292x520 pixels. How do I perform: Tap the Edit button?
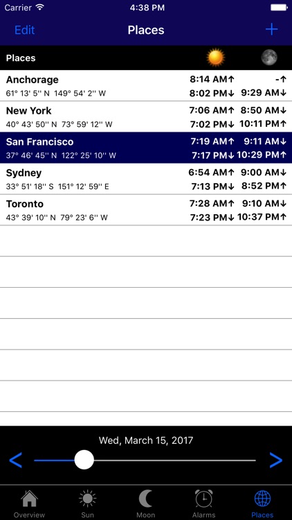pos(24,30)
